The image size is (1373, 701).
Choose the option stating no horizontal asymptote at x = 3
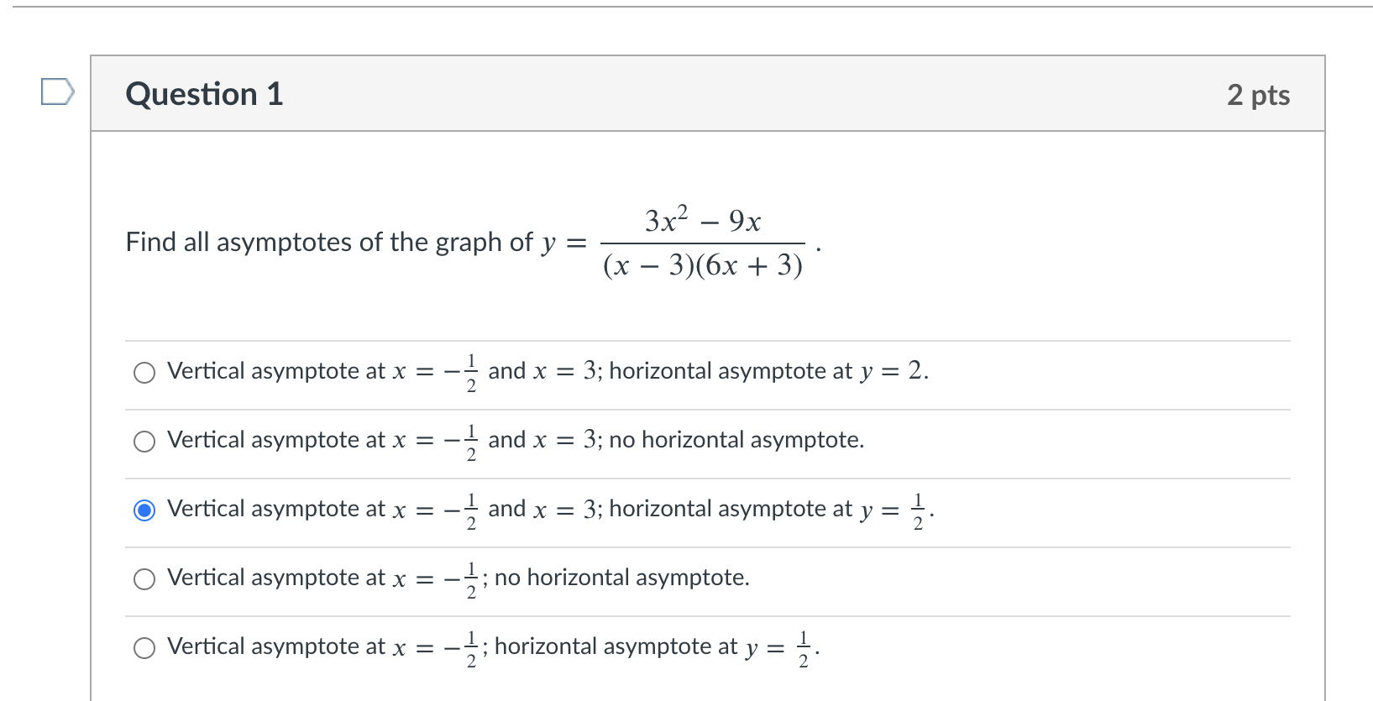tap(144, 441)
